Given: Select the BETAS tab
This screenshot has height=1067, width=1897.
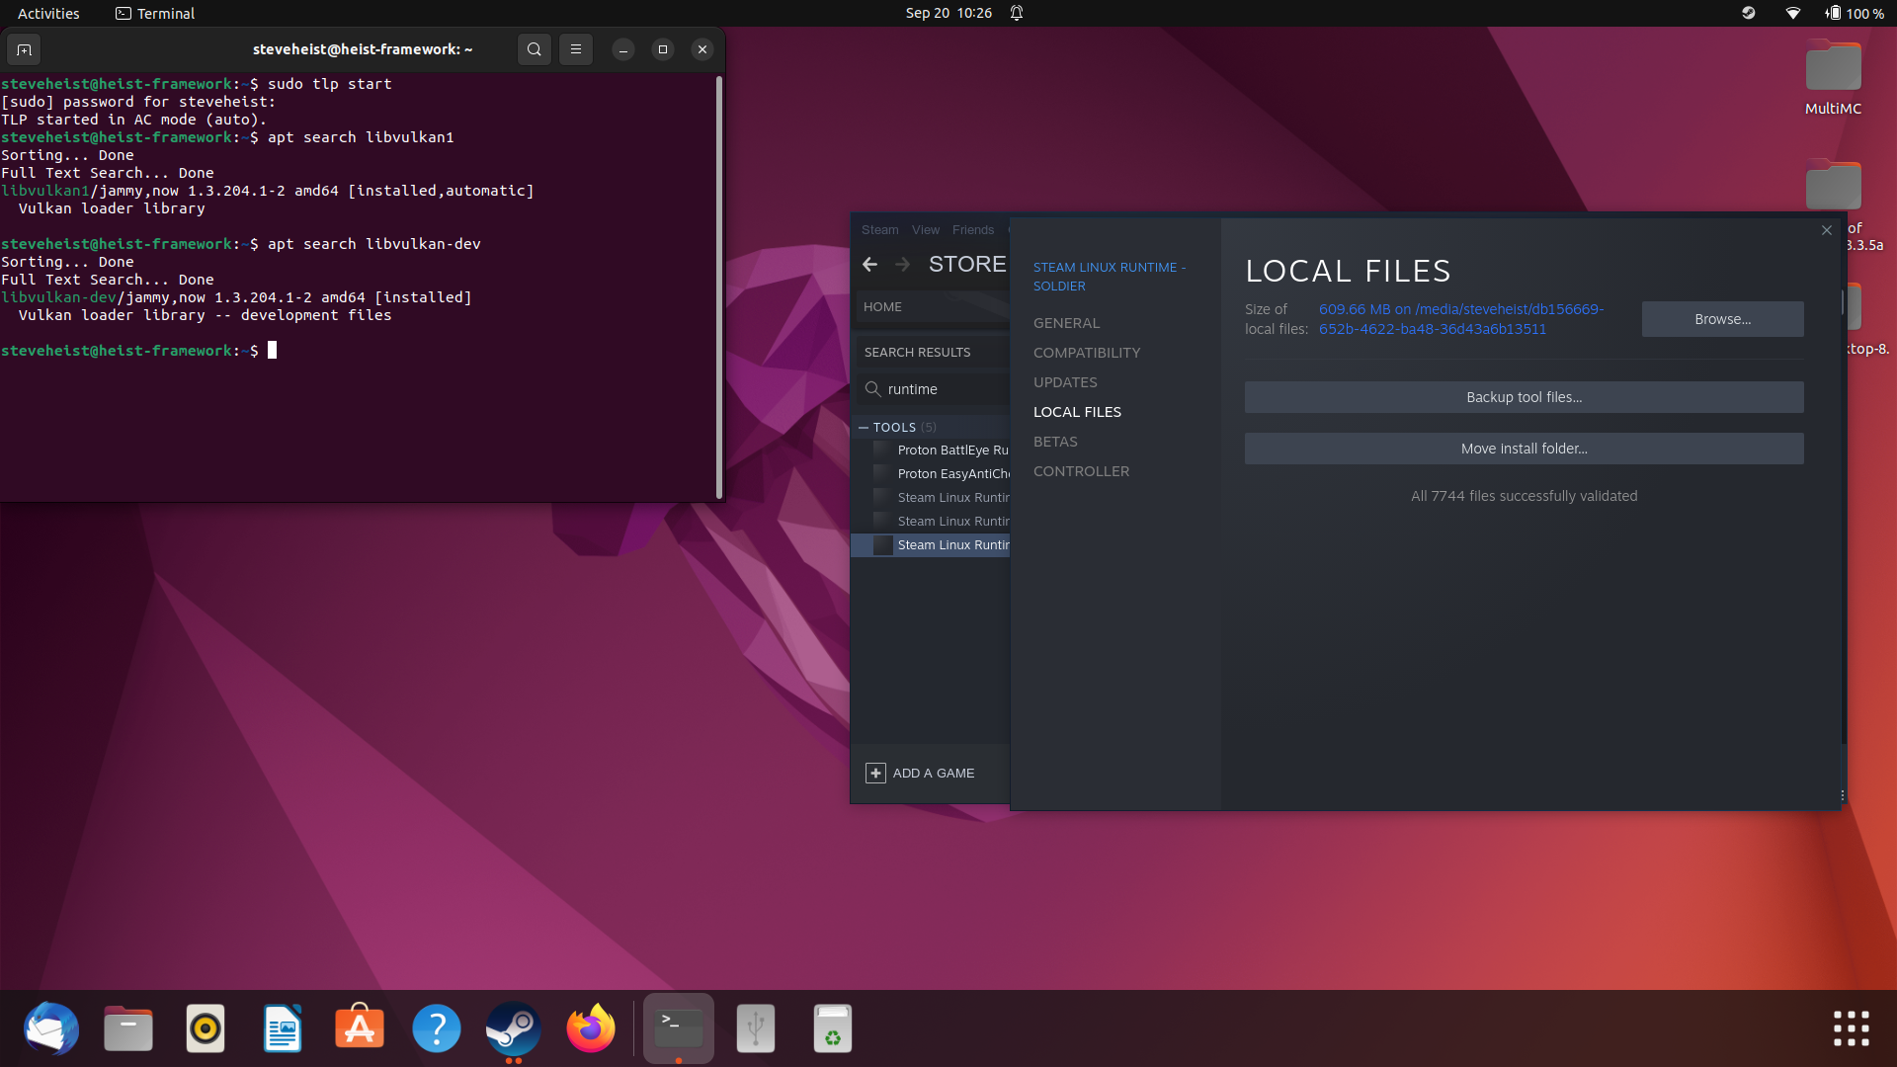Looking at the screenshot, I should coord(1054,442).
